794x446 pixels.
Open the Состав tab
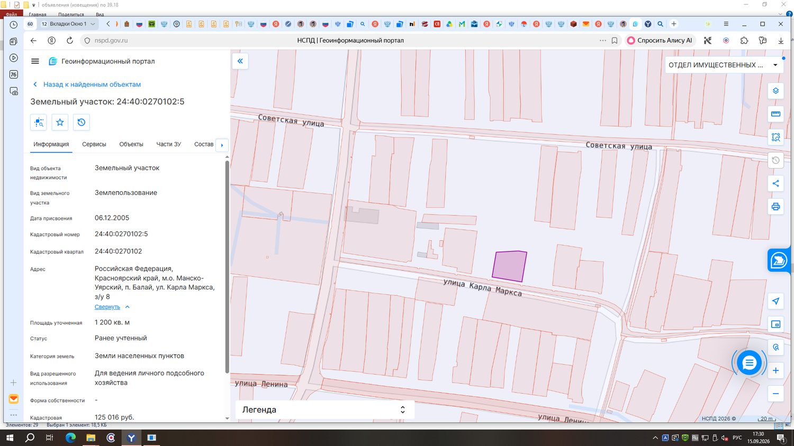click(x=204, y=144)
